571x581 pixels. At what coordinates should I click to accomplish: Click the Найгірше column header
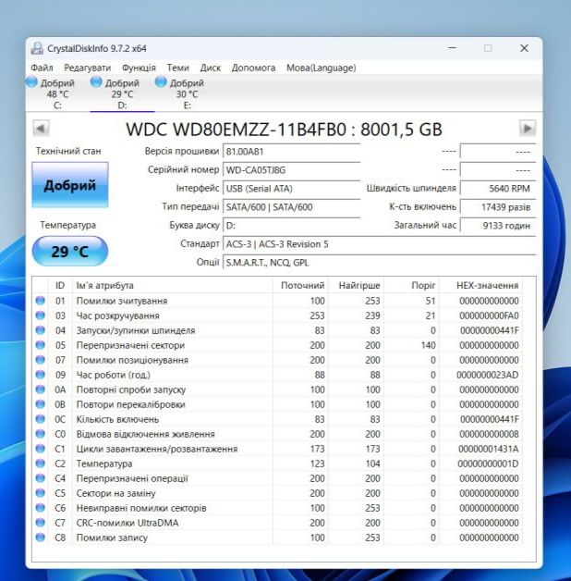pos(356,285)
